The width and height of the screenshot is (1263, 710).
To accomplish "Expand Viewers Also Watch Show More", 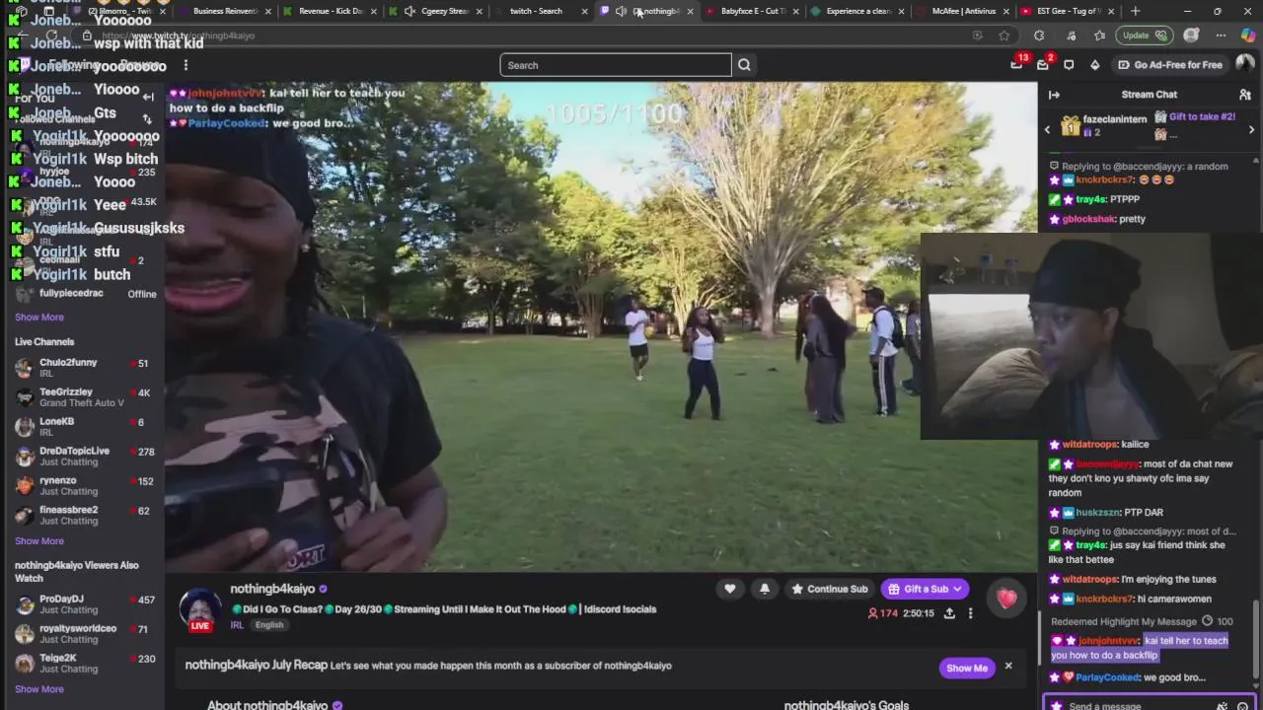I will (39, 689).
